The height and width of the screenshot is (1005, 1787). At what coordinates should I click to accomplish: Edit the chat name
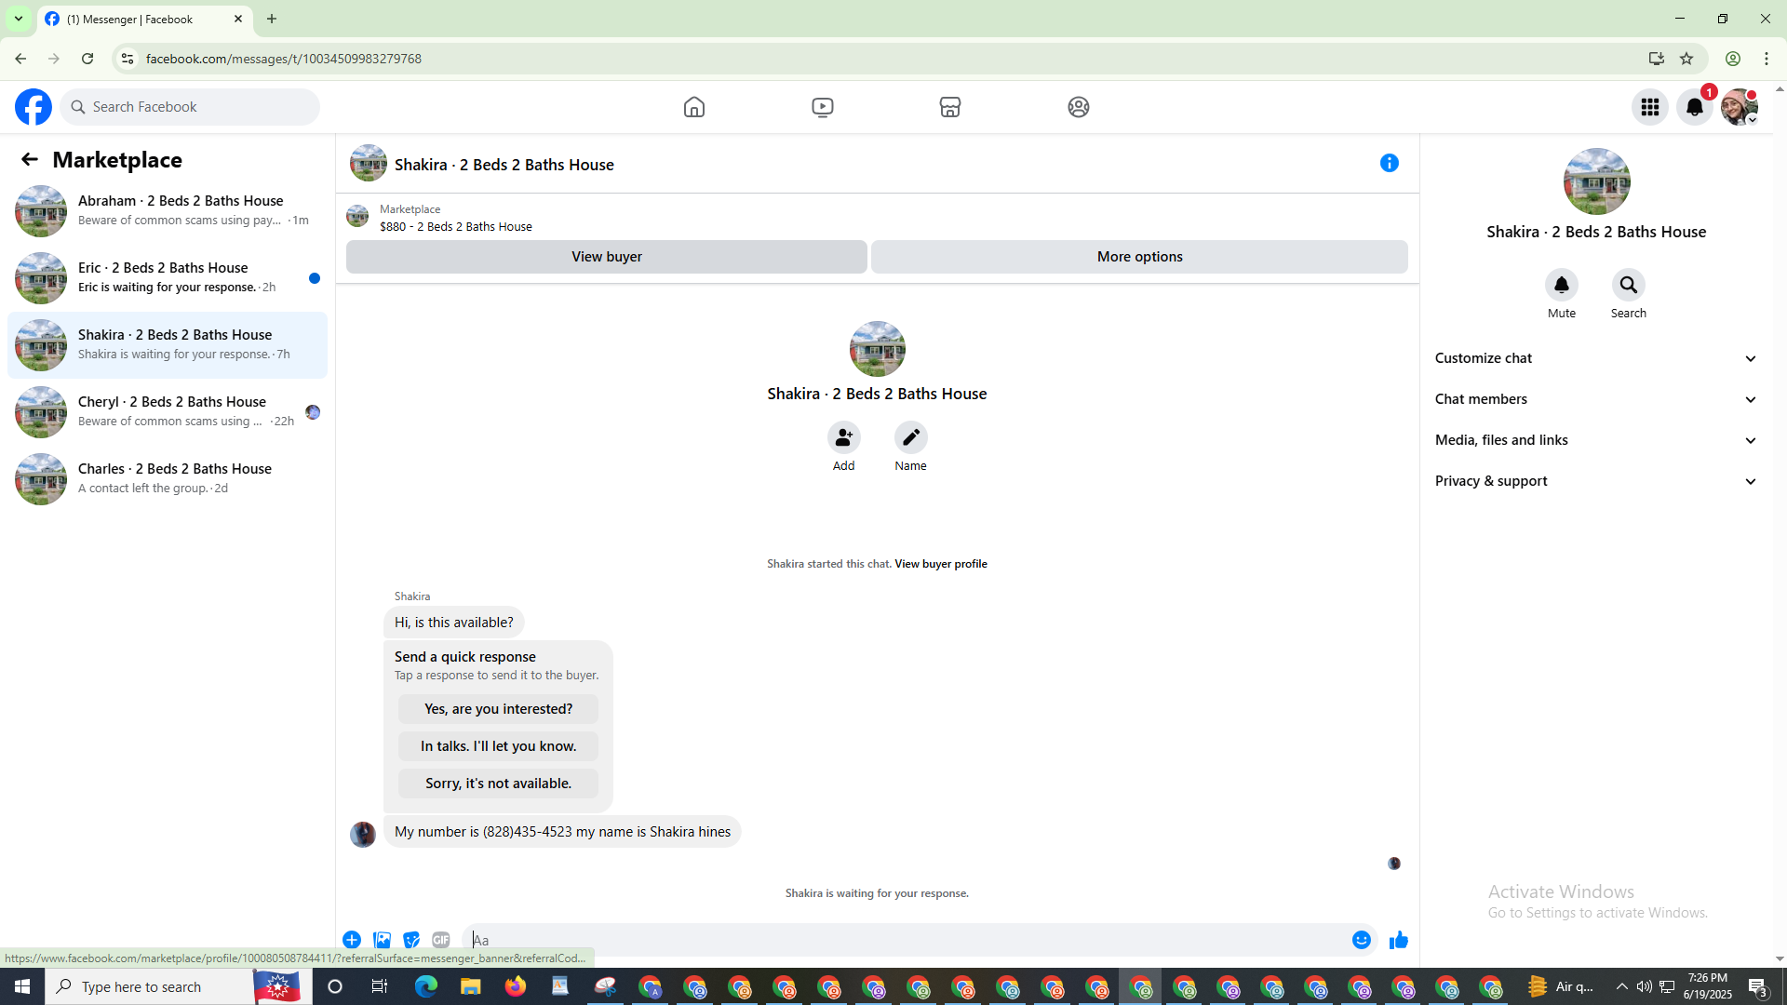pyautogui.click(x=911, y=437)
